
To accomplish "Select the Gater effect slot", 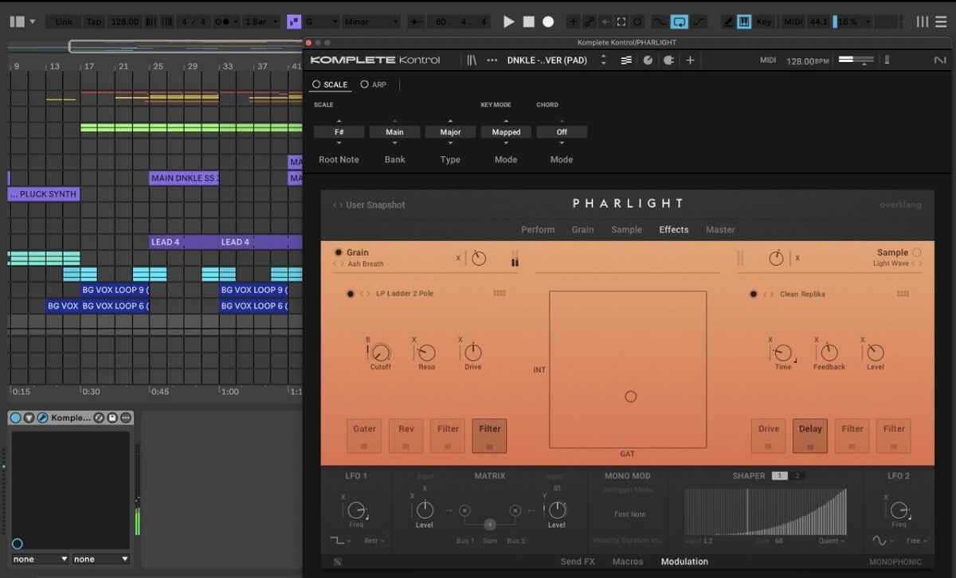I will (x=364, y=435).
